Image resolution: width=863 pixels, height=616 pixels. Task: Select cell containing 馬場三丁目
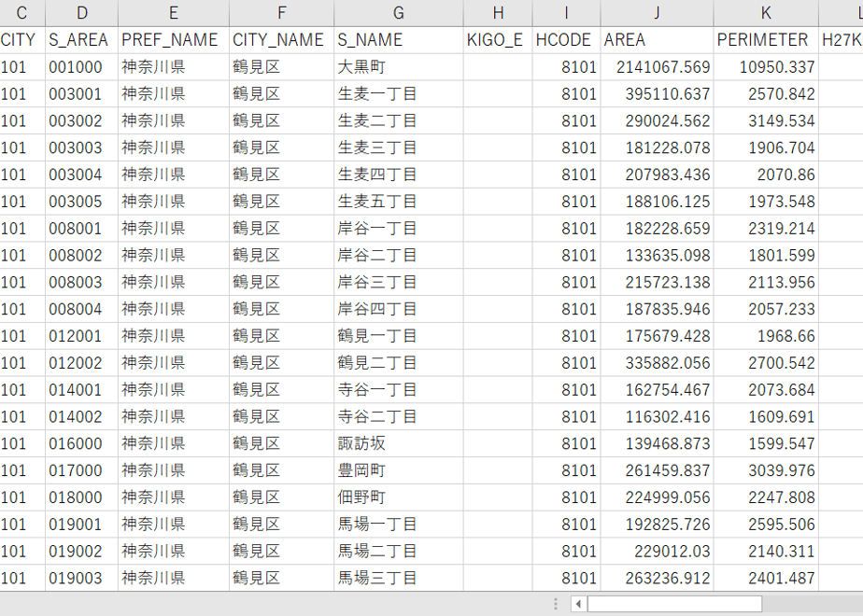pos(399,579)
